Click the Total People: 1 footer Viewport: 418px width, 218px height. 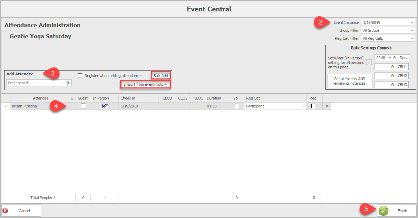43,198
